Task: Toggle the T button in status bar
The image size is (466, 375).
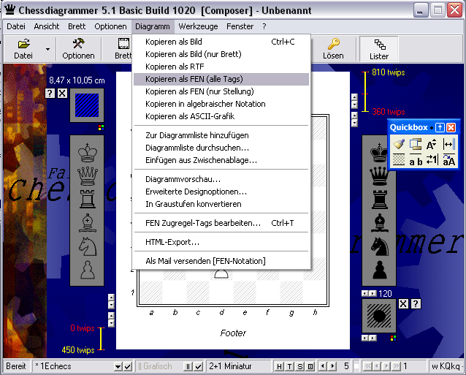Action: point(290,366)
